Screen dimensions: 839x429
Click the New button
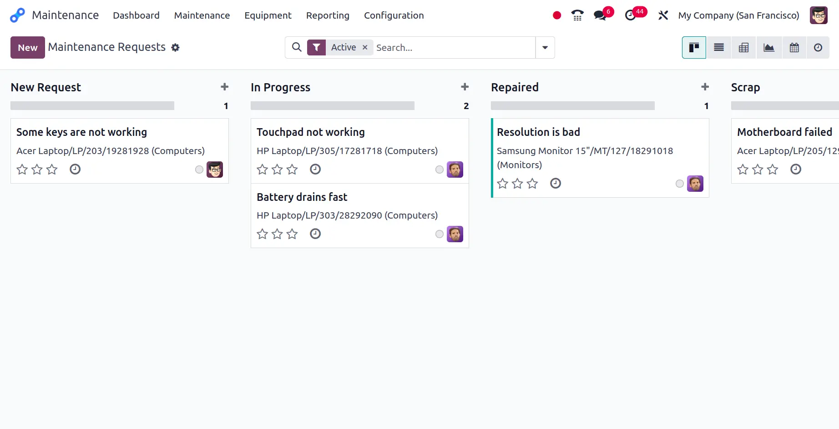pyautogui.click(x=28, y=48)
